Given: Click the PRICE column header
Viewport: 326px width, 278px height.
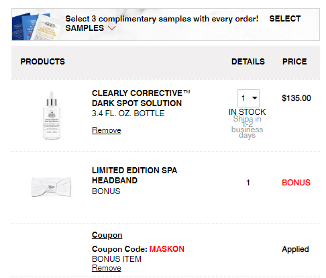Looking at the screenshot, I should pyautogui.click(x=294, y=62).
